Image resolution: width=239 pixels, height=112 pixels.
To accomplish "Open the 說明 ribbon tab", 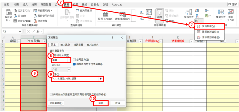I will coord(105,4).
